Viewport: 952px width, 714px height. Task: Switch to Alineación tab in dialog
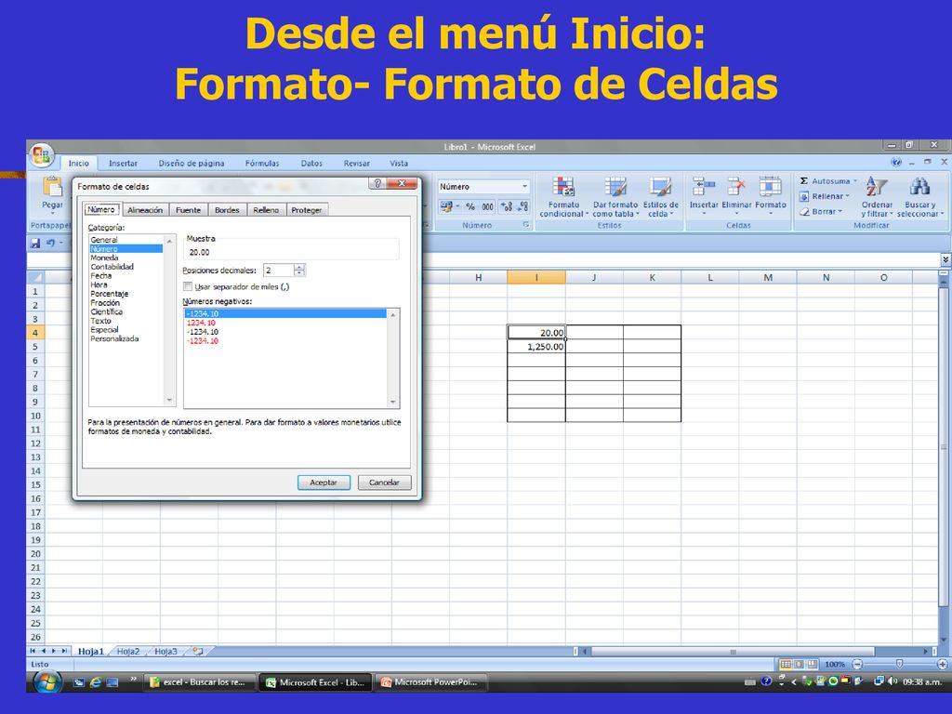[x=145, y=209]
